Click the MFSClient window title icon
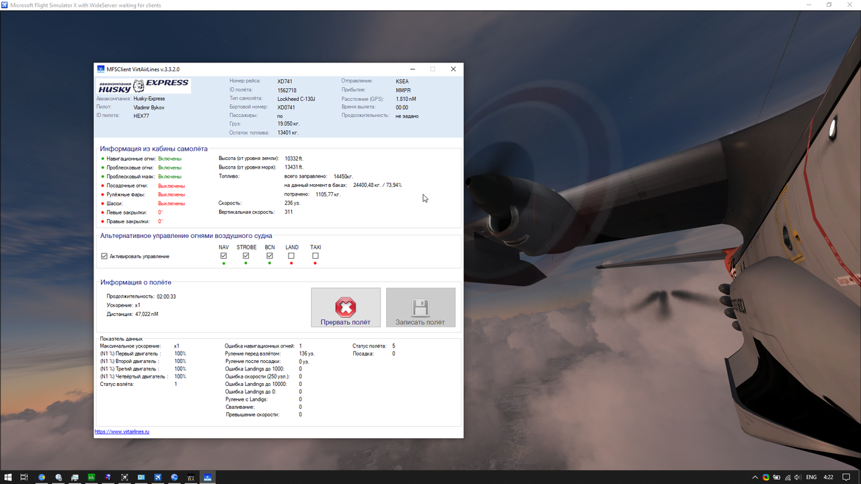 101,69
